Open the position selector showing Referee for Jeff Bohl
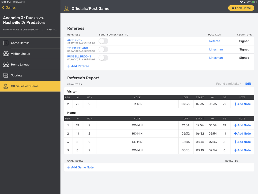This screenshot has width=258, height=194. click(x=215, y=41)
